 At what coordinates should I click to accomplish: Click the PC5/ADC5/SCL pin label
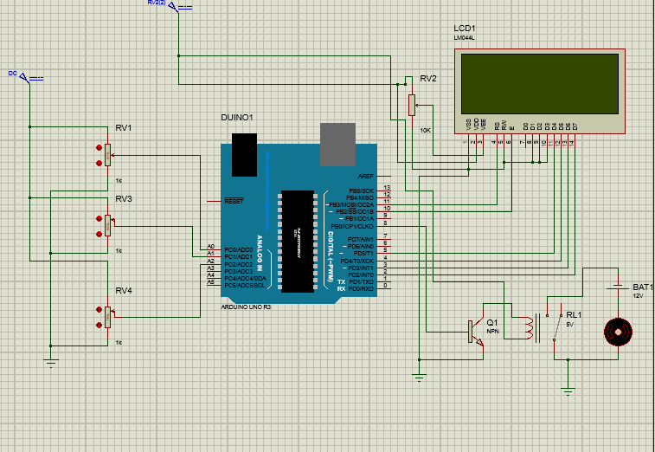[245, 286]
